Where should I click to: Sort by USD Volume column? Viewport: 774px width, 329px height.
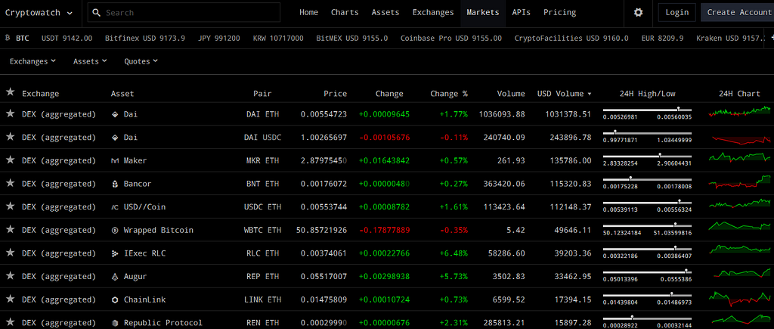coord(564,93)
